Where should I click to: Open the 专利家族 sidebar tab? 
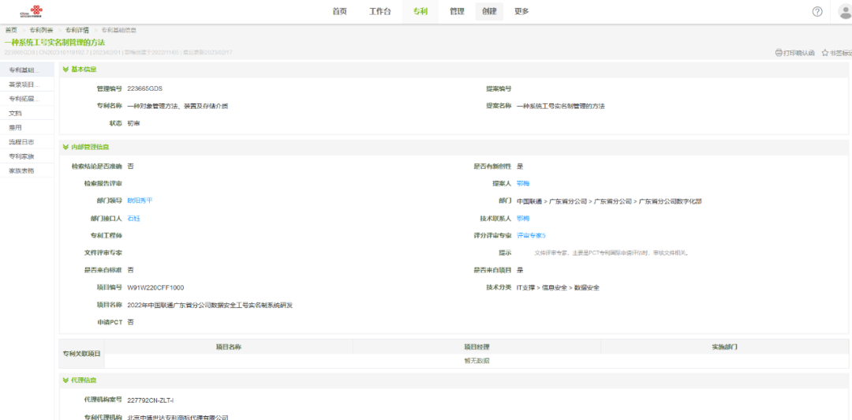pyautogui.click(x=27, y=156)
